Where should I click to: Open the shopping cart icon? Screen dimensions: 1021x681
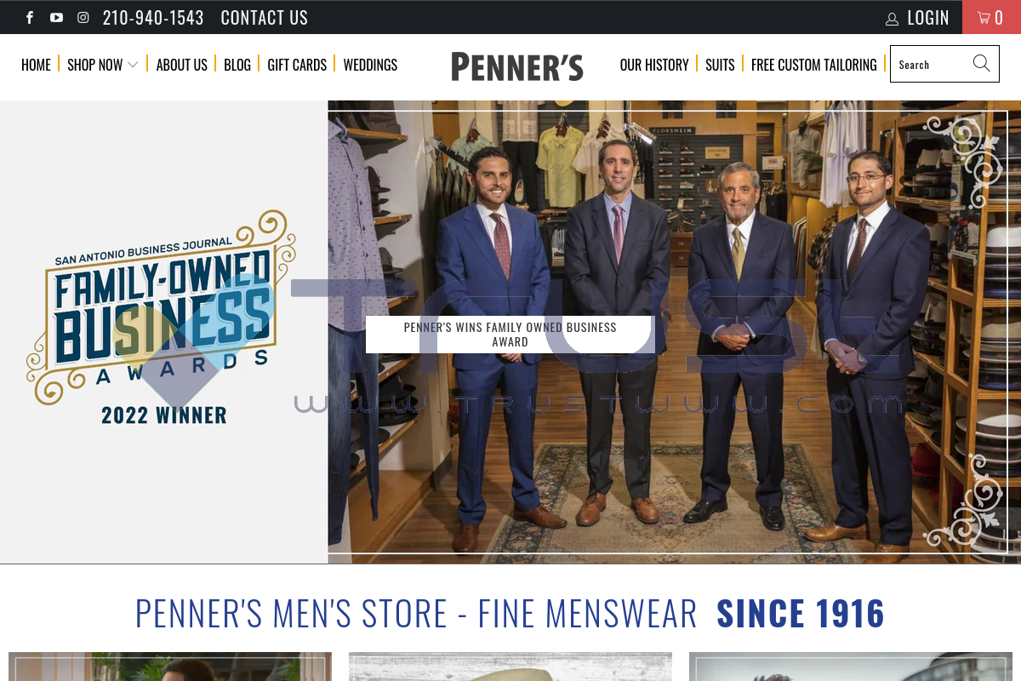[x=984, y=17]
